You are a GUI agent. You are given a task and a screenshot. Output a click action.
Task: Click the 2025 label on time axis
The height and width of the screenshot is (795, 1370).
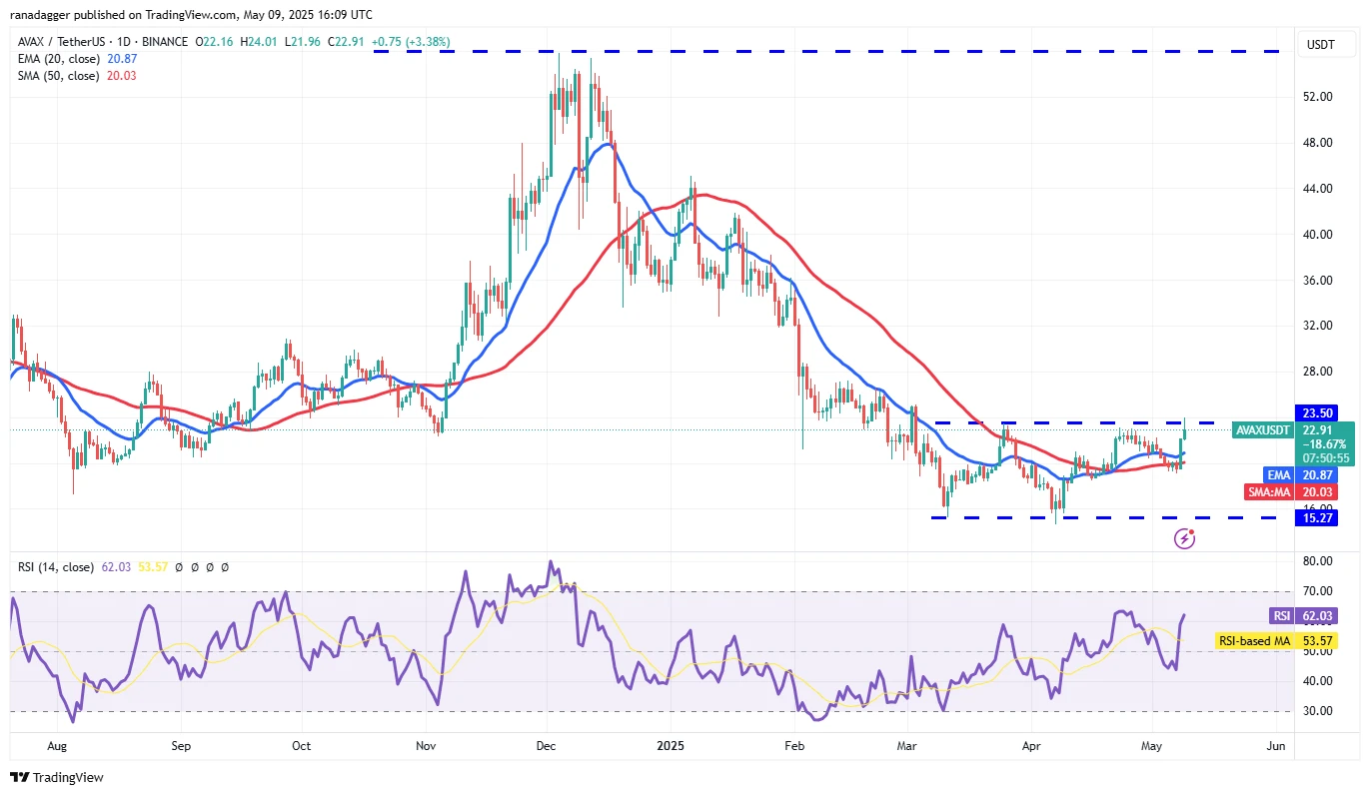point(672,746)
